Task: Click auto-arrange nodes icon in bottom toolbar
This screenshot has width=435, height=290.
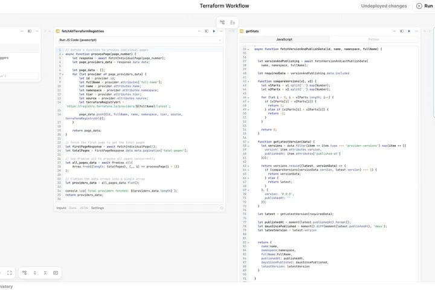Action: click(24, 273)
